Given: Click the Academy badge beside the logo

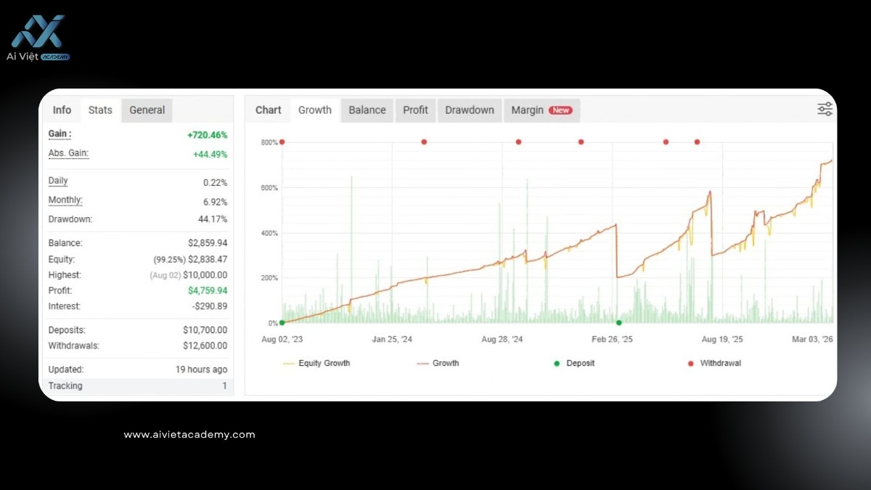Looking at the screenshot, I should [54, 56].
